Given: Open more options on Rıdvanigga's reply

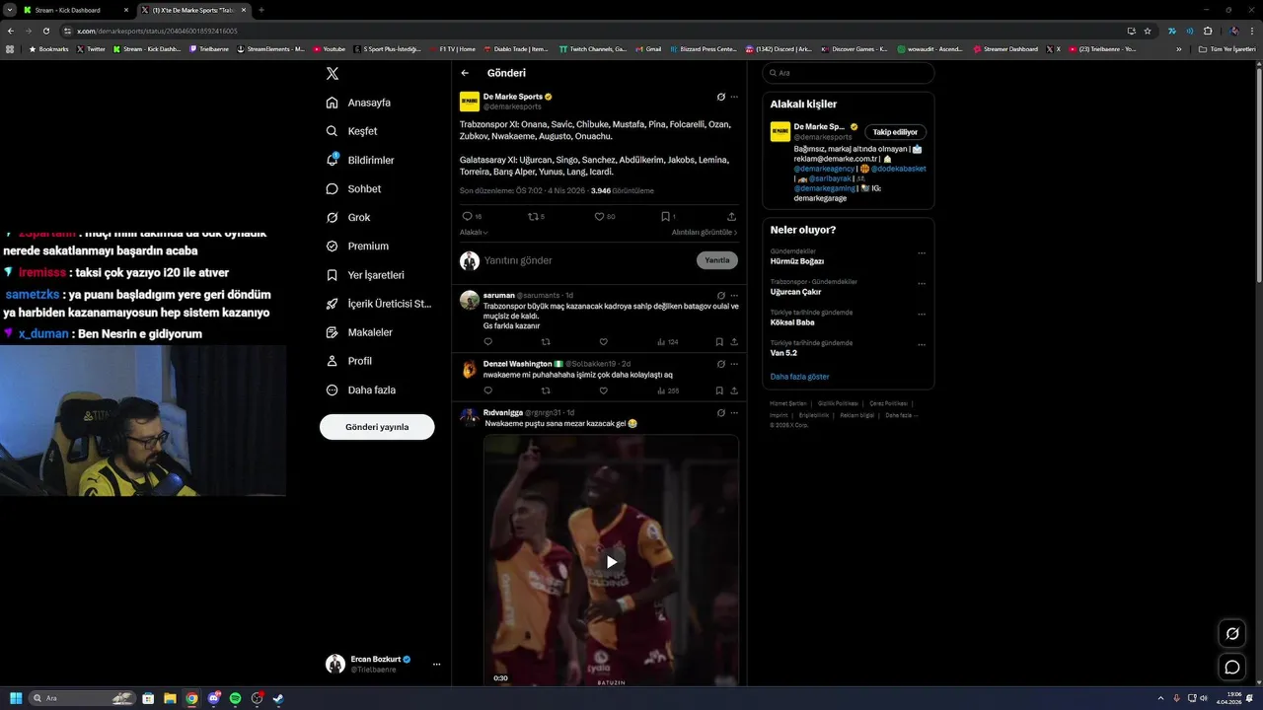Looking at the screenshot, I should click(x=734, y=412).
